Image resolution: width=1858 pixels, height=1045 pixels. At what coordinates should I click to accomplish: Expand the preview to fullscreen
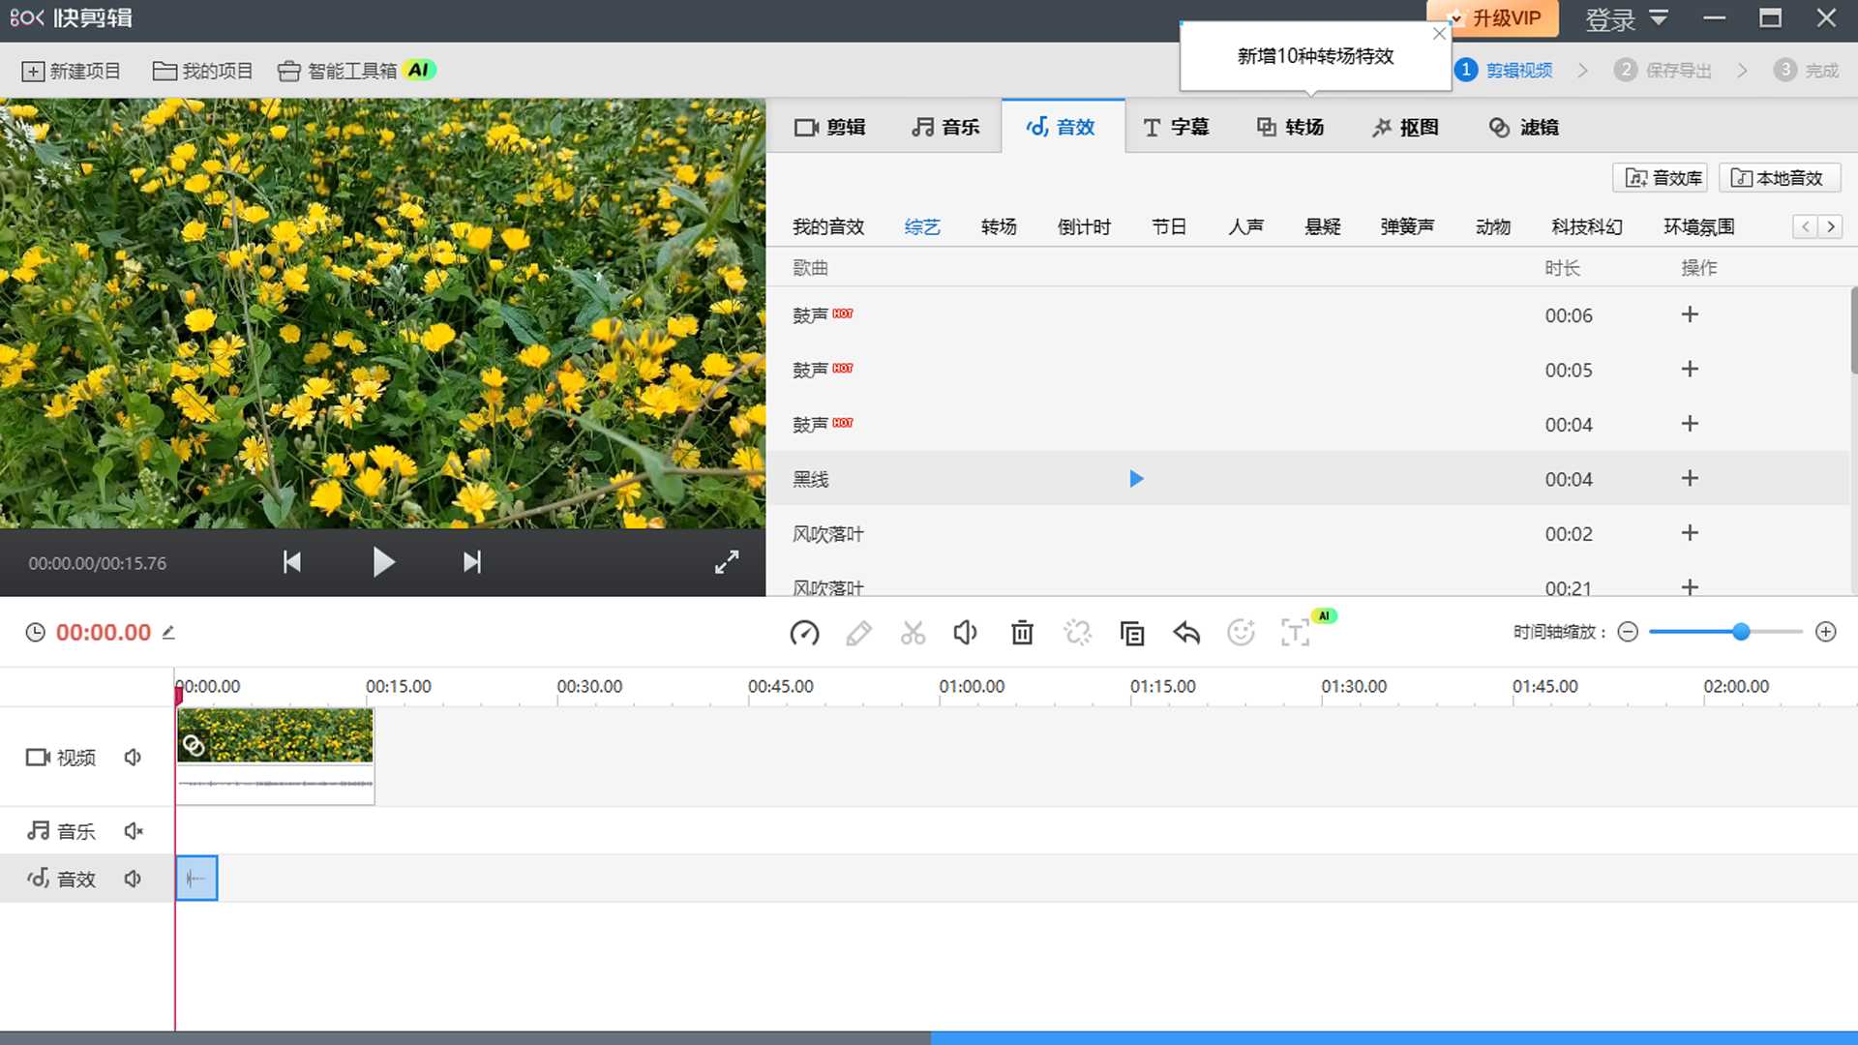[x=727, y=562]
